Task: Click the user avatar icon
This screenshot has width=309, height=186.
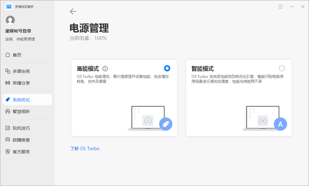Action: [x=10, y=20]
